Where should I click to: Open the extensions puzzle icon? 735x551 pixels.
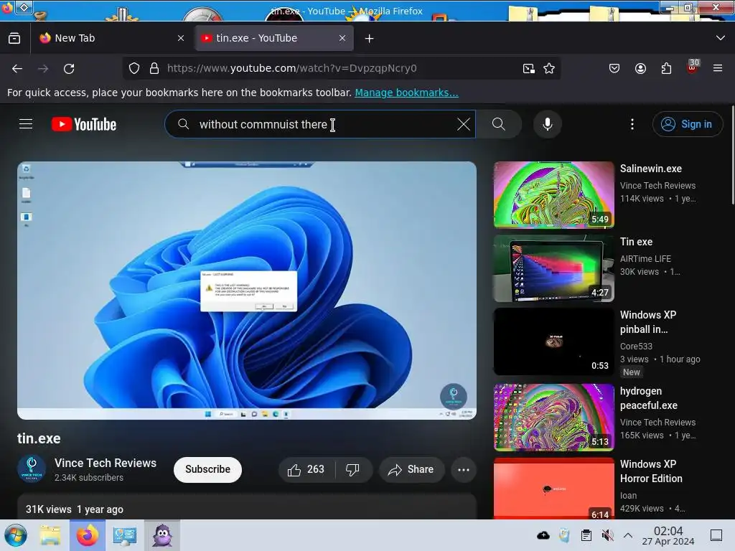pos(666,68)
